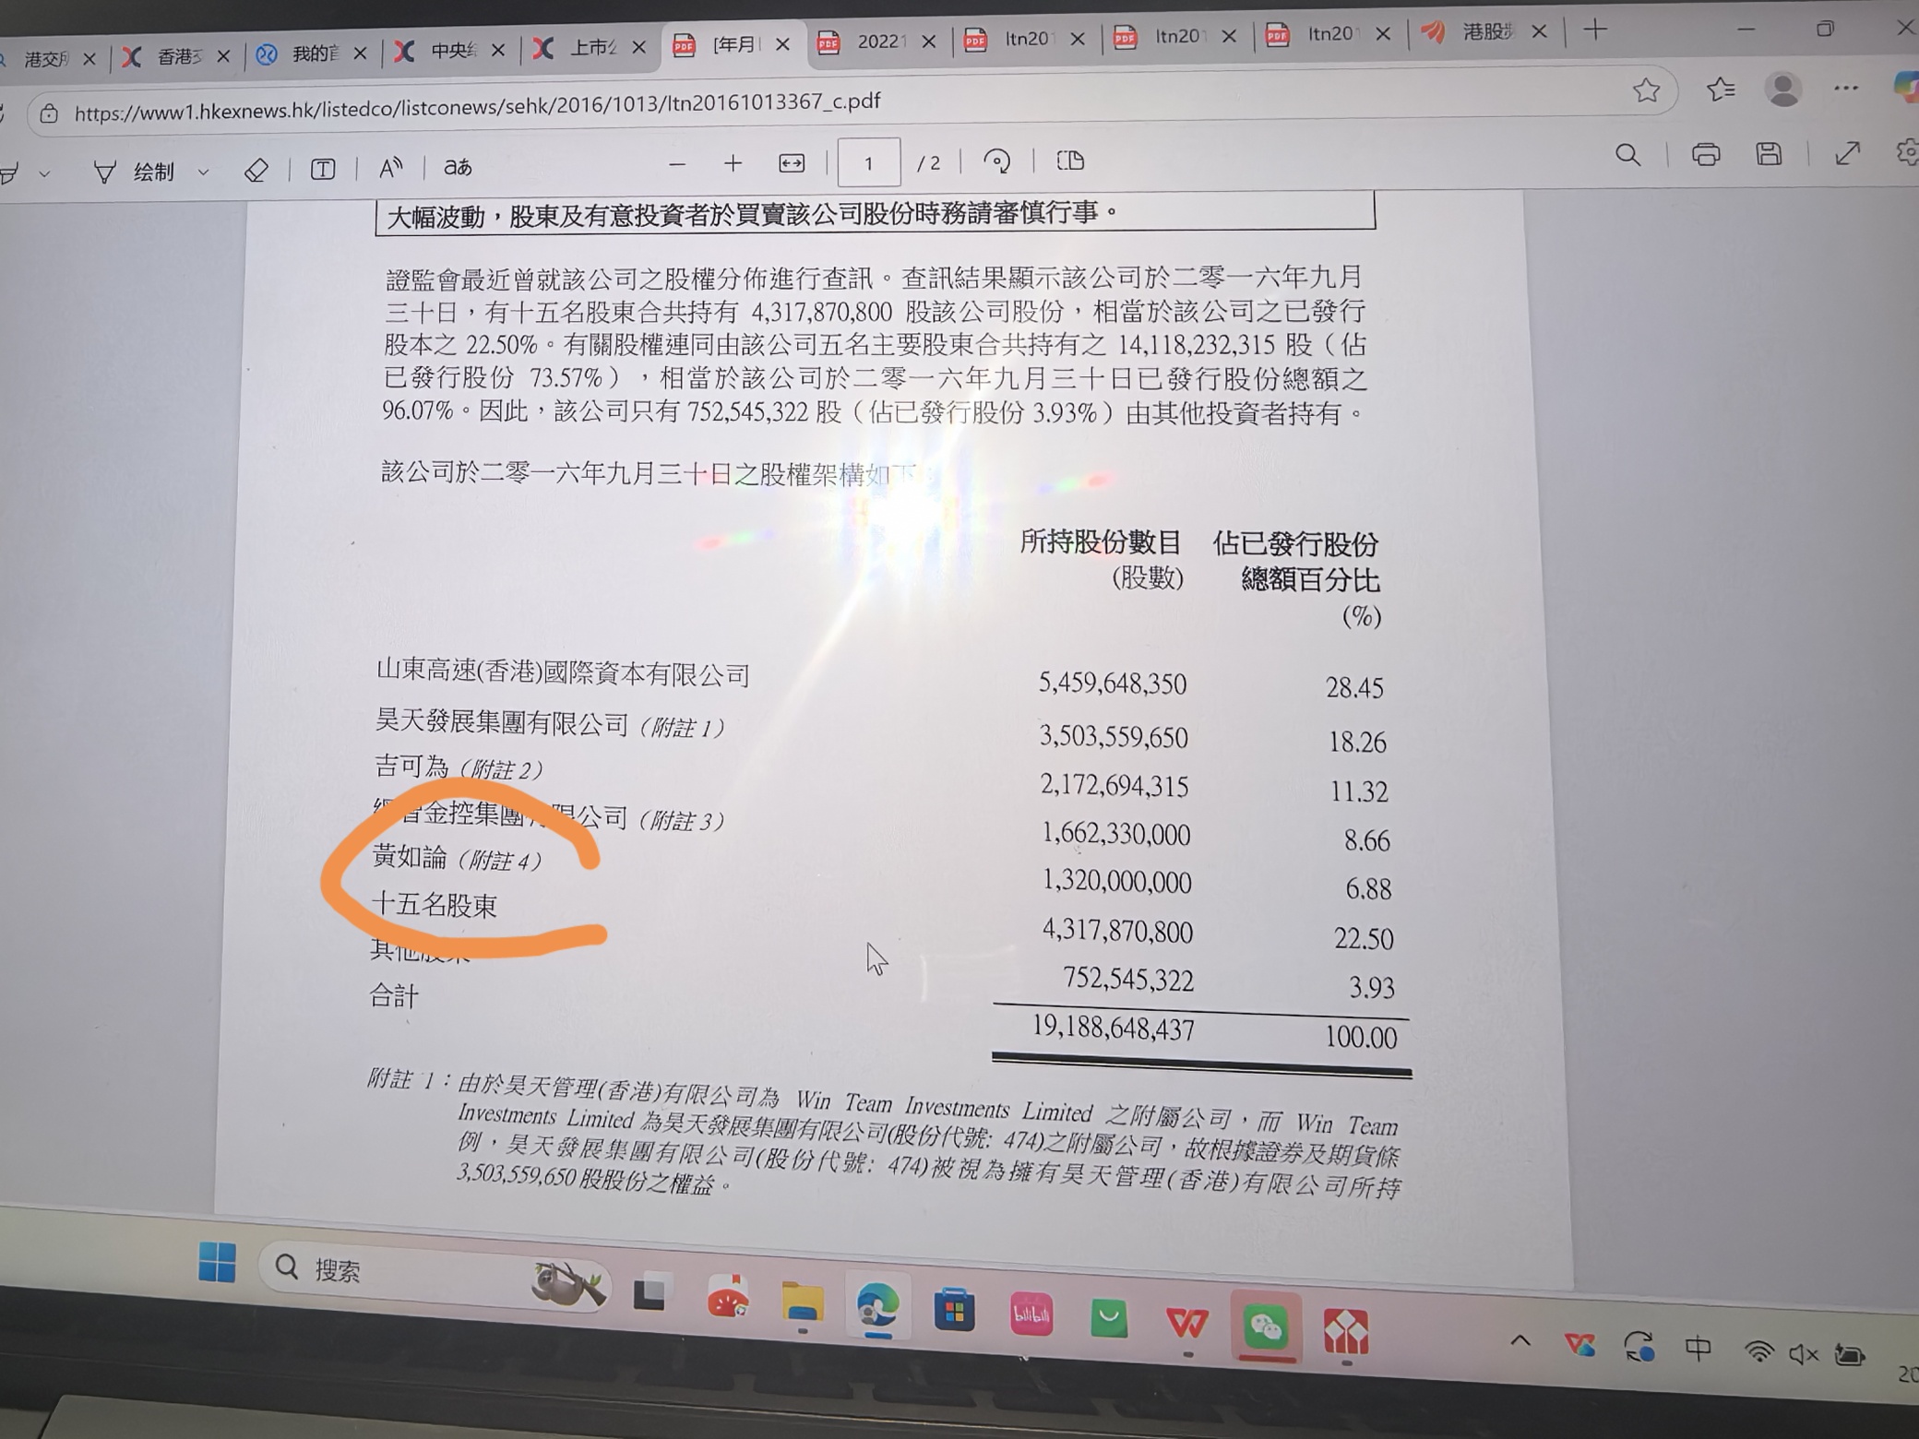This screenshot has width=1919, height=1439.
Task: Print the PDF document
Action: 1705,155
